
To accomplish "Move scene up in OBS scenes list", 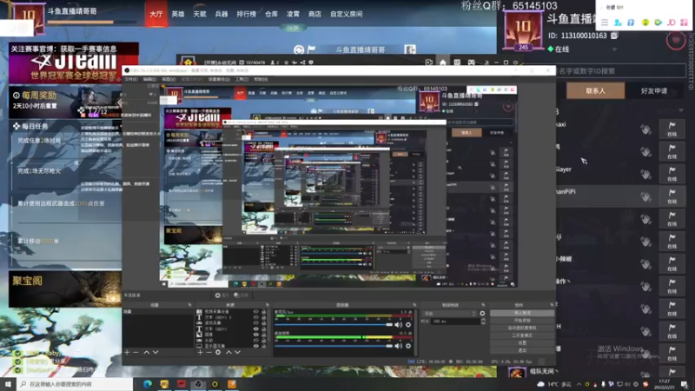I will tap(146, 352).
